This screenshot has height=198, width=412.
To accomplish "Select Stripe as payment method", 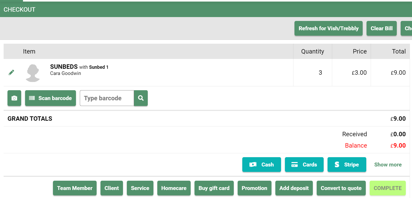I will 347,165.
